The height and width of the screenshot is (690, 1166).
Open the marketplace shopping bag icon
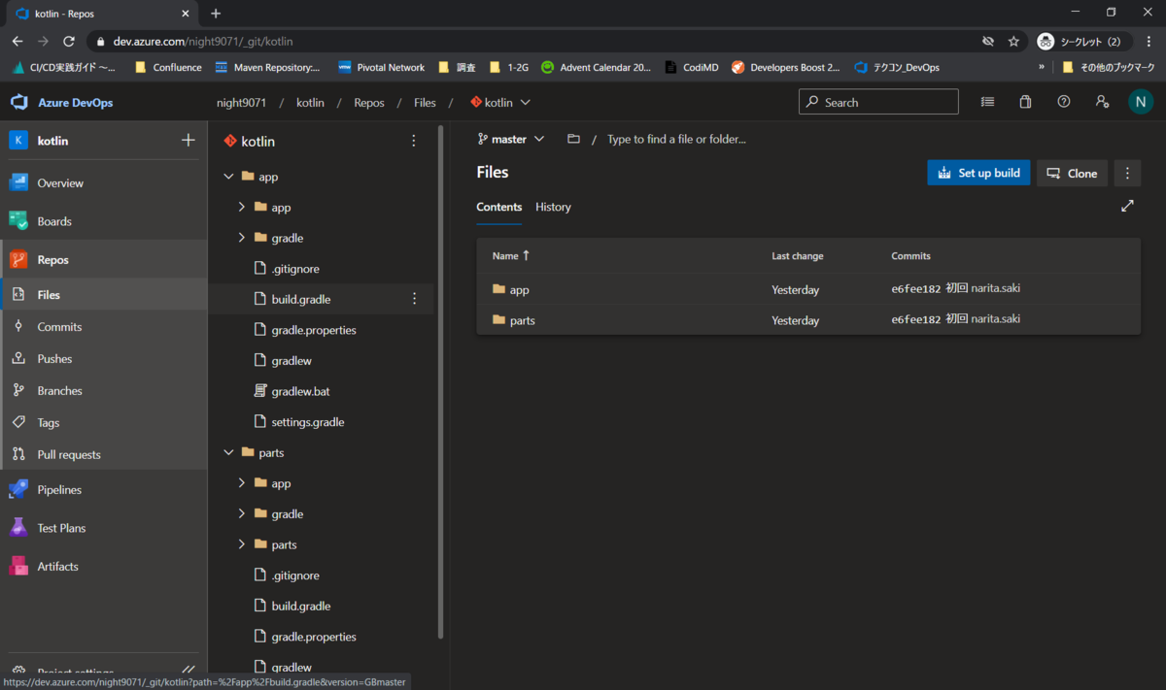click(1025, 102)
